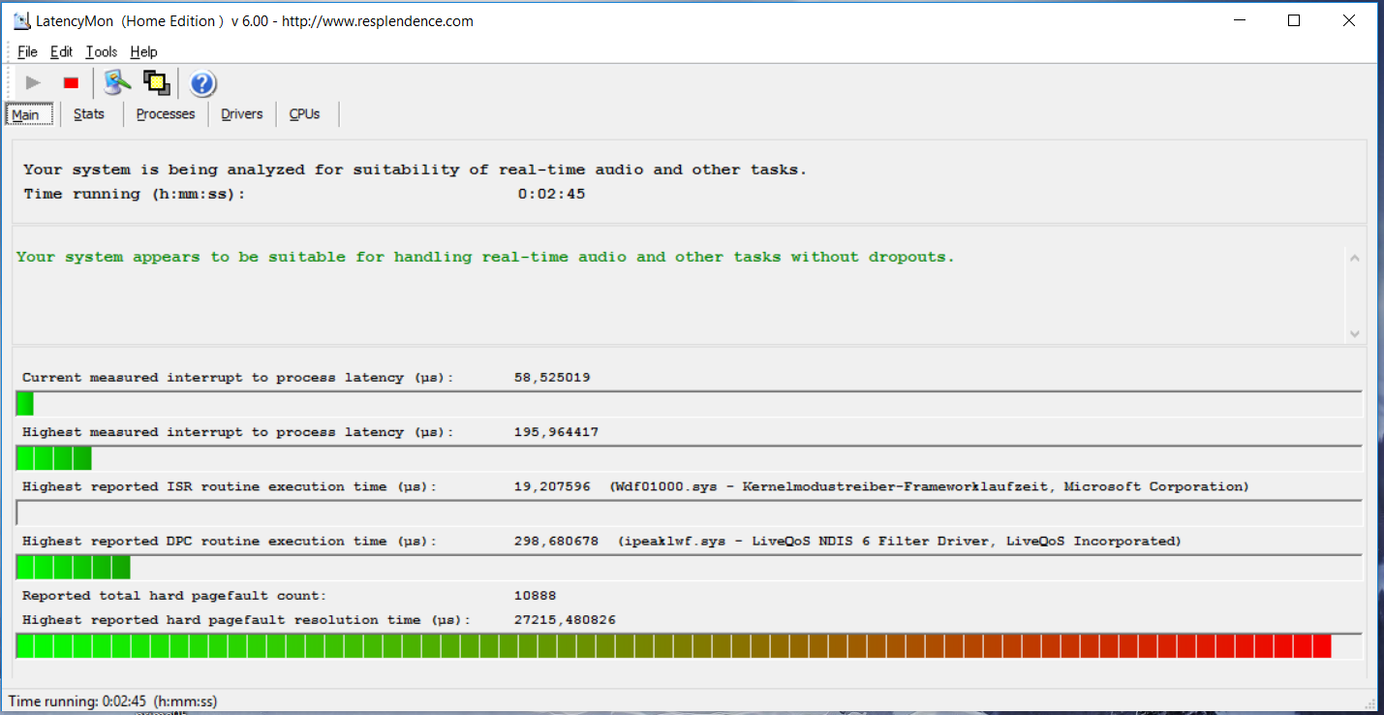Open the File menu

pos(27,52)
